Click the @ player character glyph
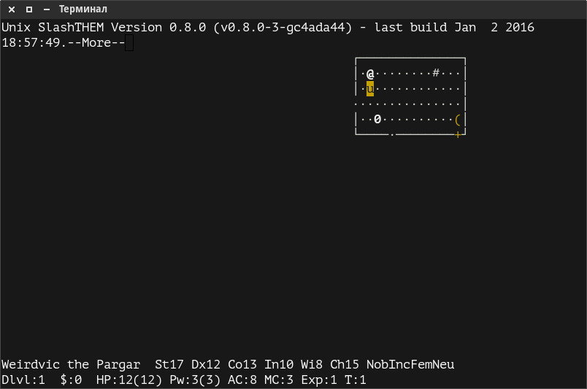 (370, 74)
